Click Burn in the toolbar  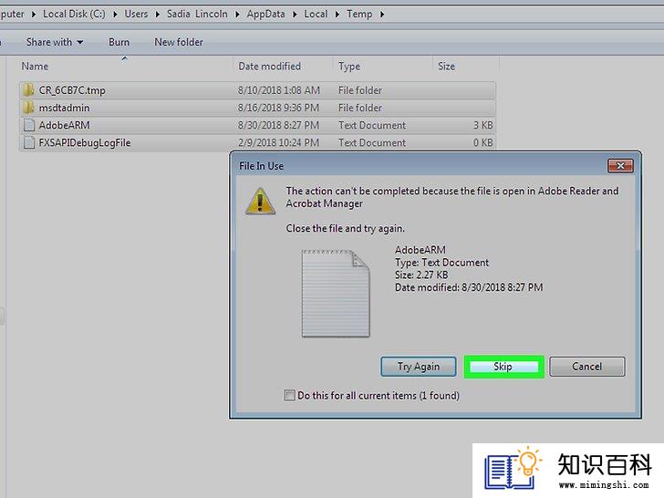click(x=119, y=42)
